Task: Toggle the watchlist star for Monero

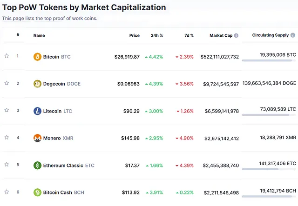Action: point(7,137)
